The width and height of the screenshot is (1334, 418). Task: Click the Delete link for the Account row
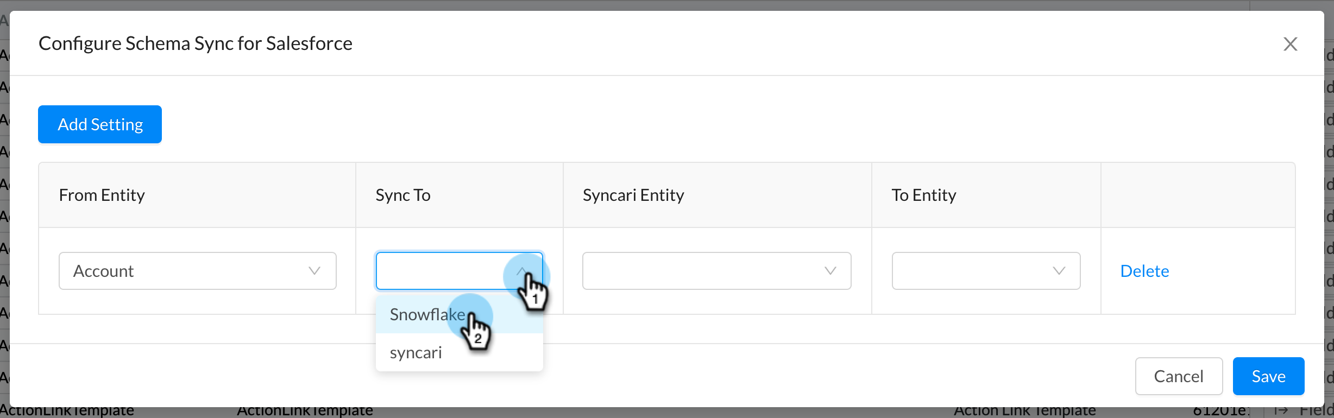click(x=1144, y=271)
